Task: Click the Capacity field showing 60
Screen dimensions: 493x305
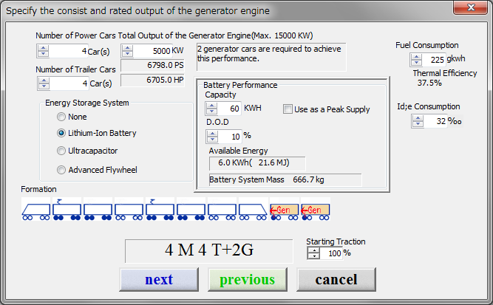Action: pos(229,109)
